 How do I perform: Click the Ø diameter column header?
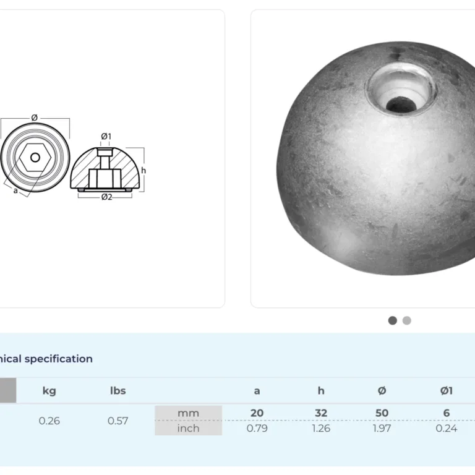pyautogui.click(x=382, y=390)
